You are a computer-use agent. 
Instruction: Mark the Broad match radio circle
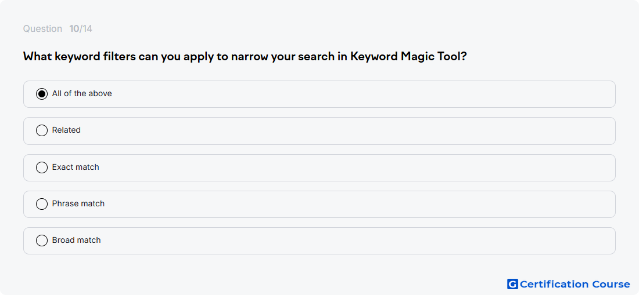pyautogui.click(x=42, y=241)
